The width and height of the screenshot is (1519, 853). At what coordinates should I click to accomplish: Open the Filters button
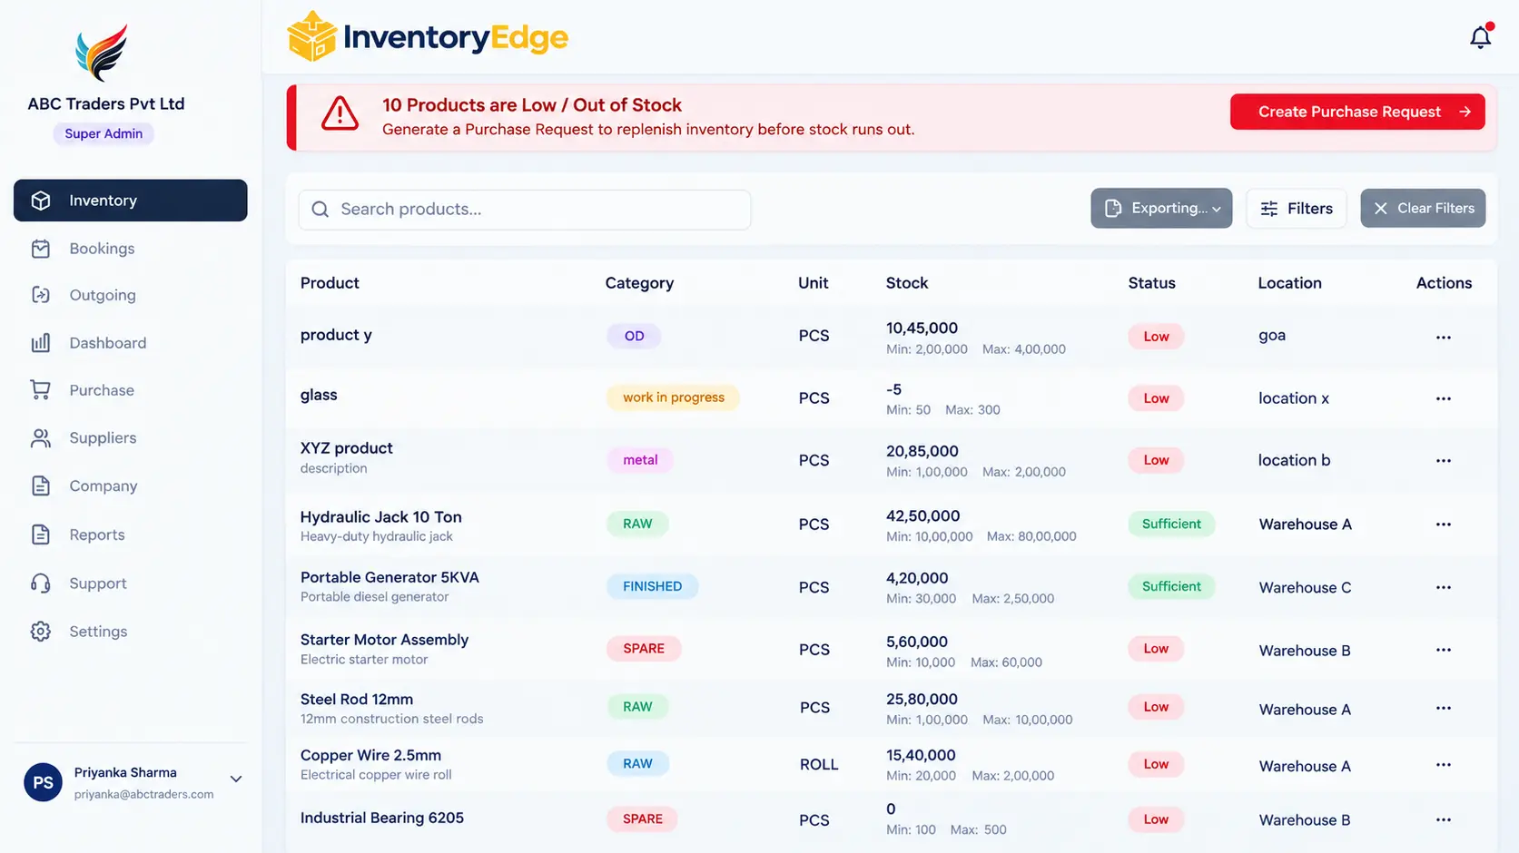(1296, 209)
